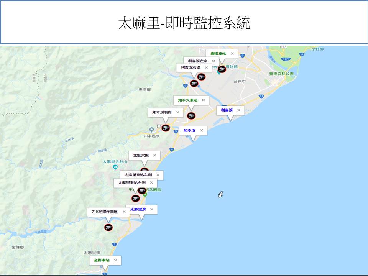Click the 太麻里-即時監控系統 title text

pos(184,23)
